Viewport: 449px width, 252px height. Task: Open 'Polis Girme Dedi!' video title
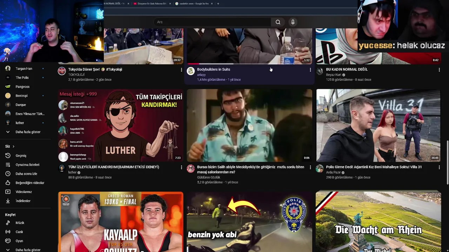(x=374, y=167)
